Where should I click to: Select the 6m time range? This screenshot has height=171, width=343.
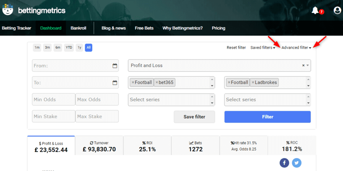coord(58,48)
